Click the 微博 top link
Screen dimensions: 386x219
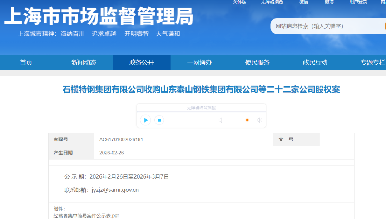click(x=329, y=2)
